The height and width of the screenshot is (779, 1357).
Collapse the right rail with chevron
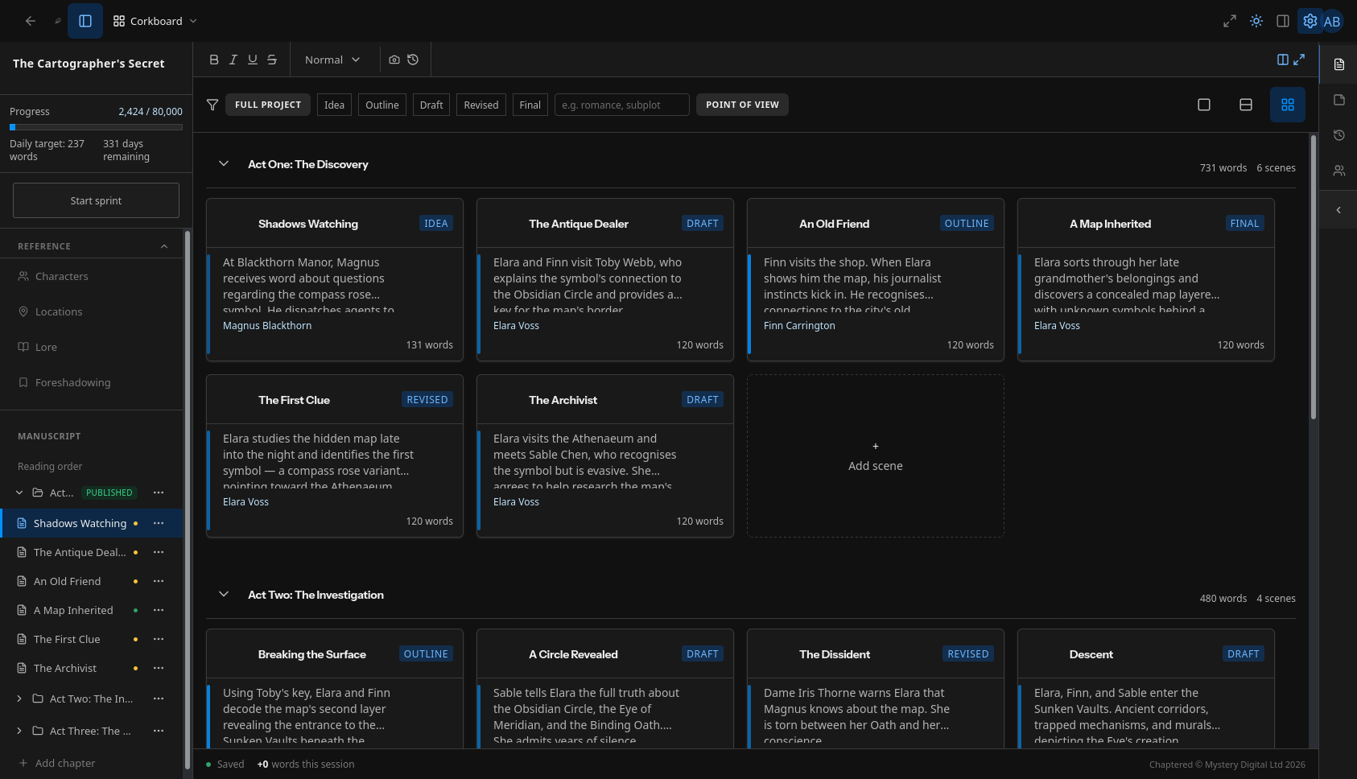[x=1339, y=210]
